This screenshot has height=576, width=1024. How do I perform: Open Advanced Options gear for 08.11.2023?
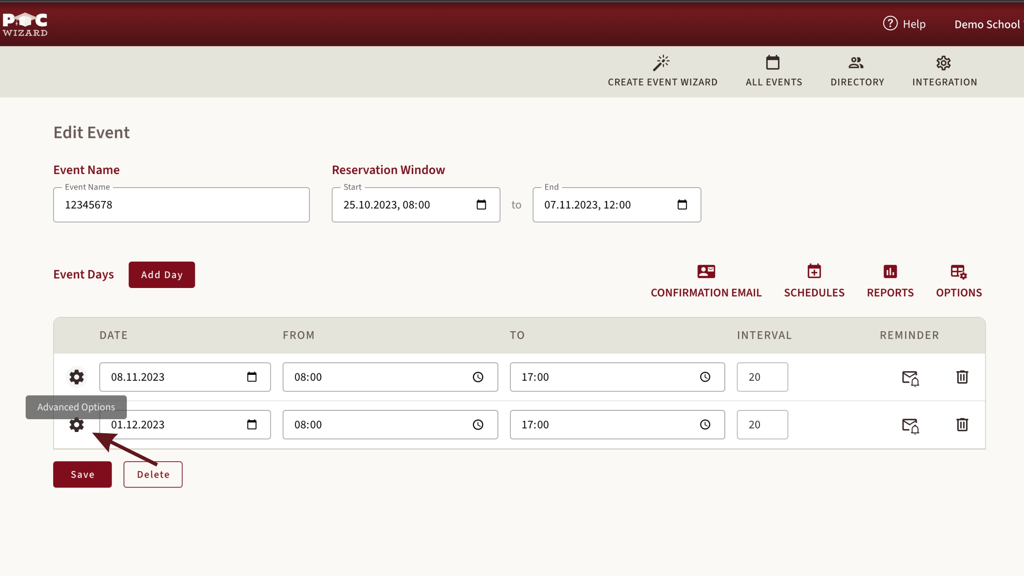pos(76,377)
